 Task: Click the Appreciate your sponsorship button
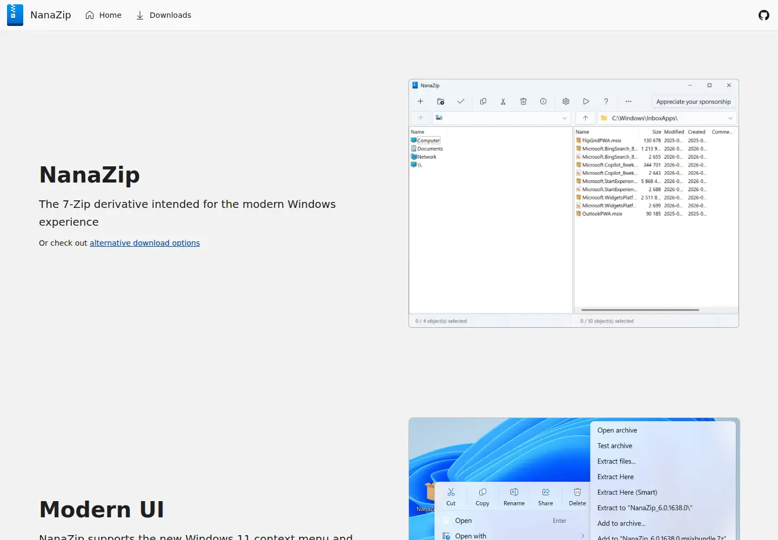pos(693,102)
